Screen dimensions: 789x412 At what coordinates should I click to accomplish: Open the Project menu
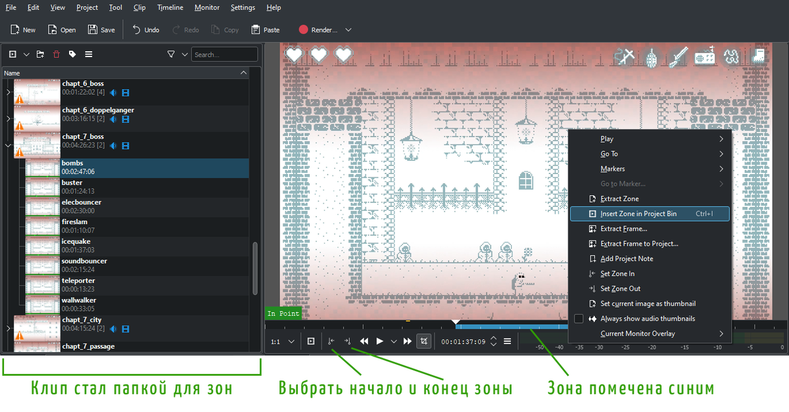87,8
